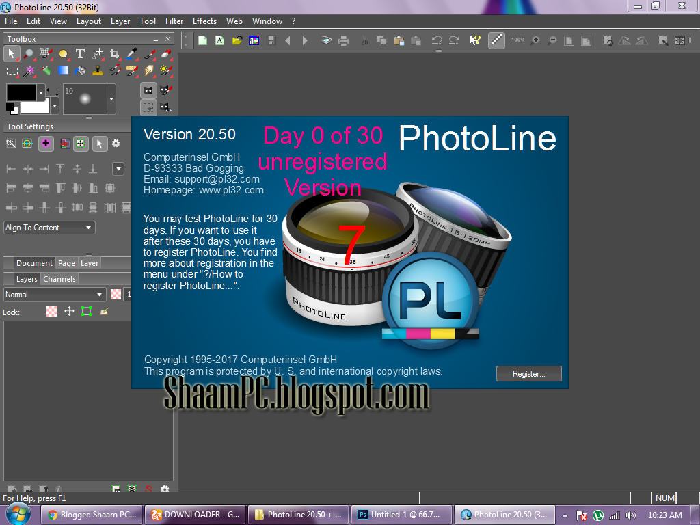The width and height of the screenshot is (700, 525).
Task: Expand the alignment options dropdown arrow
Action: coord(118,169)
